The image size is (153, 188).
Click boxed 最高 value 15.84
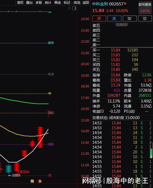pyautogui.click(x=115, y=80)
